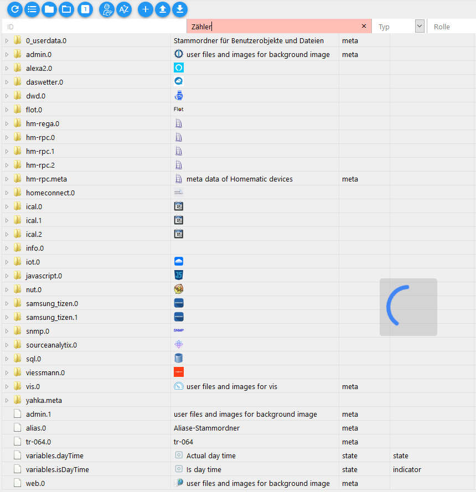Click the filled folder icon to expand all nodes
This screenshot has width=476, height=492.
point(49,9)
